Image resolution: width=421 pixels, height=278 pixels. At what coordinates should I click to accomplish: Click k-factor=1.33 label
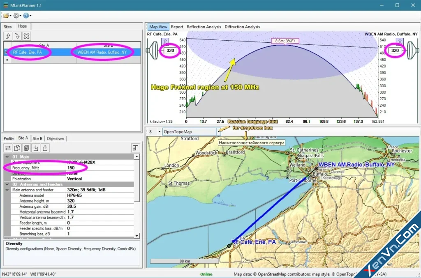click(x=161, y=122)
